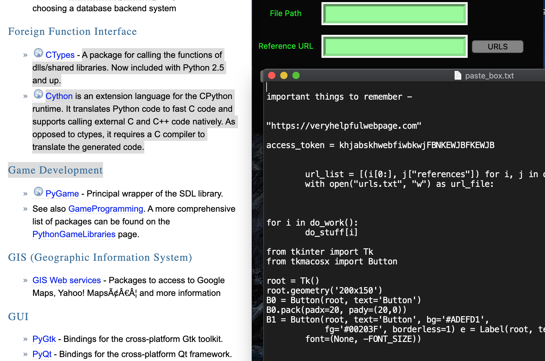Open the PyQt link

[x=42, y=354]
